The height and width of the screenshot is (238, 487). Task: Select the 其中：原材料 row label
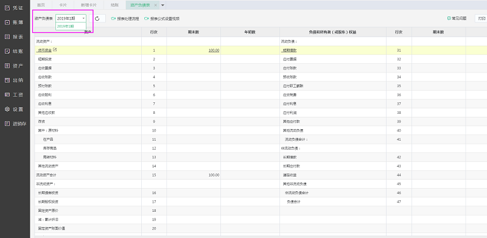click(x=47, y=130)
